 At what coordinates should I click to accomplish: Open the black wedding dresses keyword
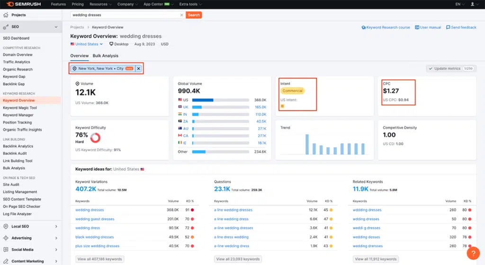[94, 237]
